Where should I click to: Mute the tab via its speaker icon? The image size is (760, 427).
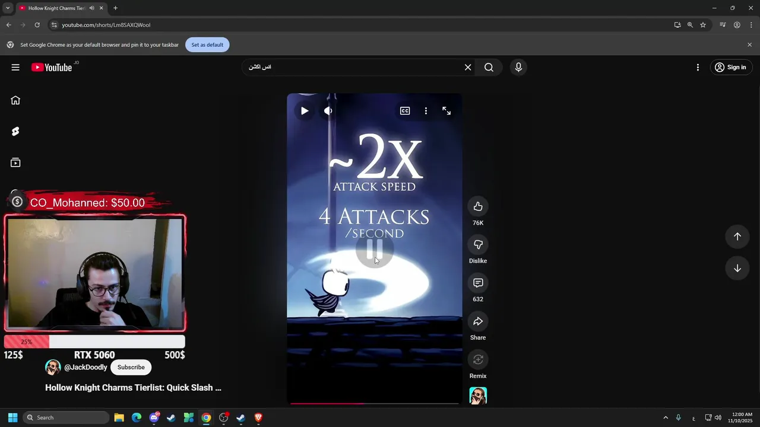coord(91,8)
